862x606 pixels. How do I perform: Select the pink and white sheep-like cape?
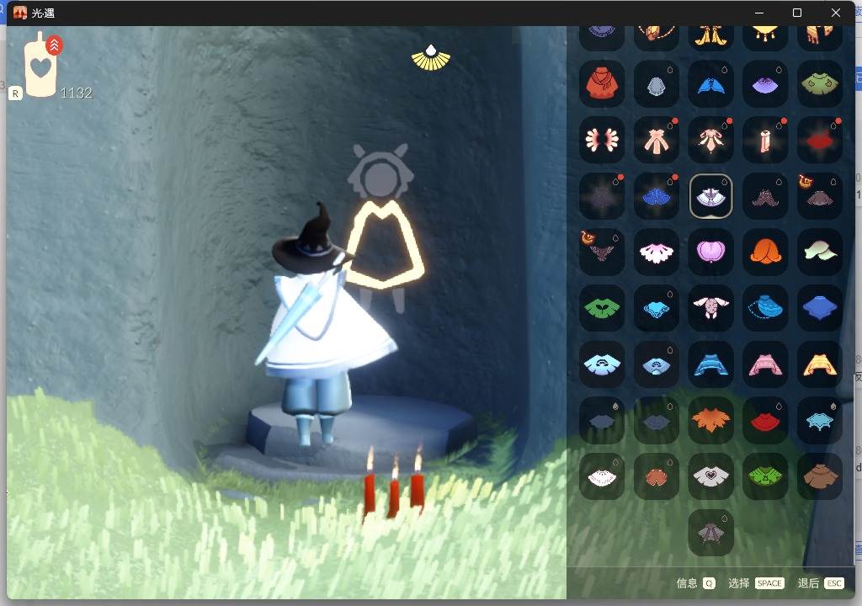(x=710, y=309)
